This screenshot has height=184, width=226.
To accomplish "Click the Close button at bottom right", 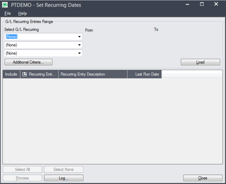I will 203,178.
